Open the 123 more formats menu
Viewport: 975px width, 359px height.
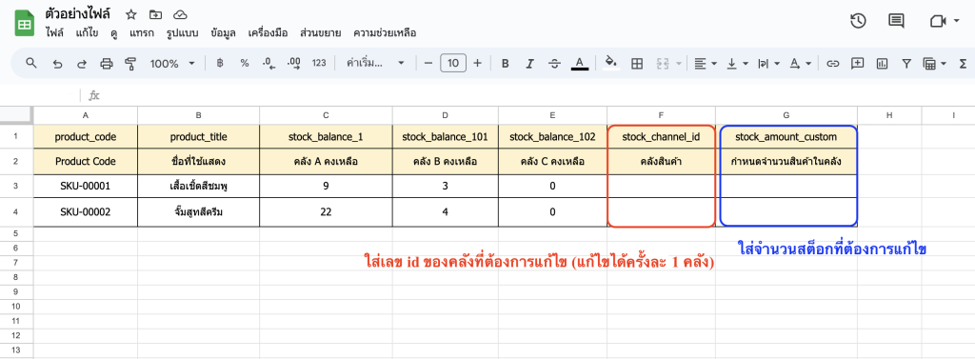click(319, 63)
